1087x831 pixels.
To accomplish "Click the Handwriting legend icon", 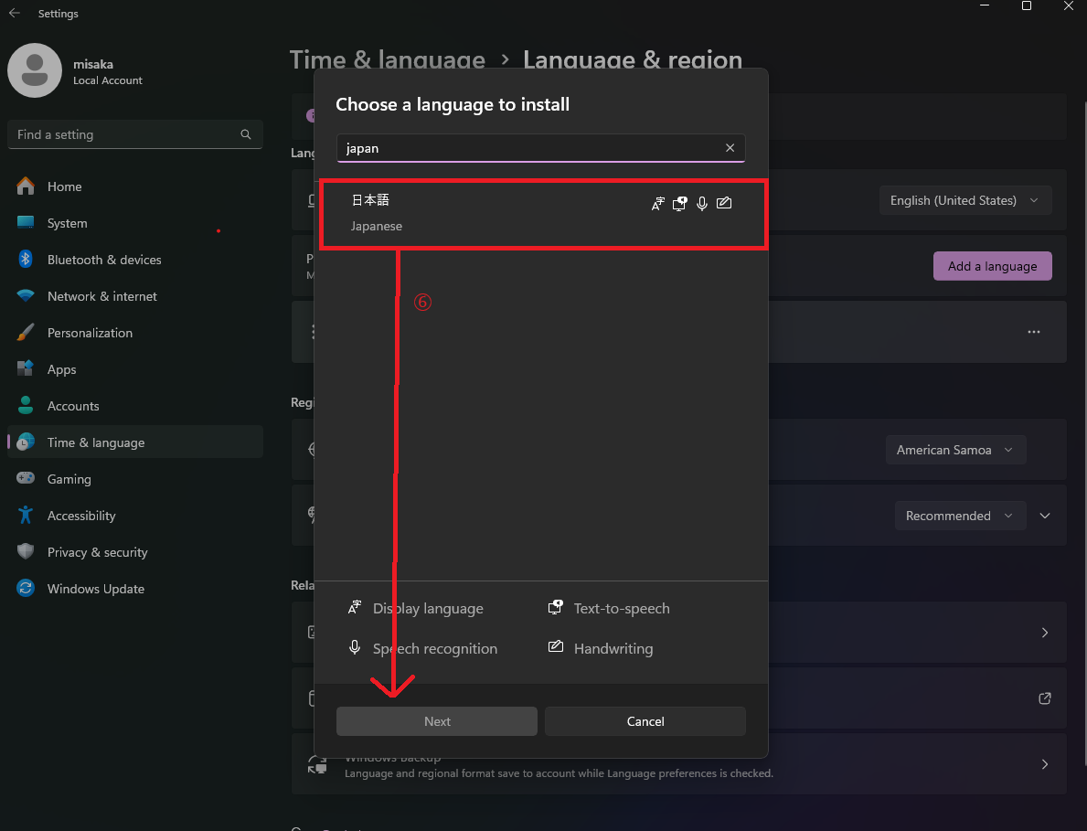I will pyautogui.click(x=555, y=646).
